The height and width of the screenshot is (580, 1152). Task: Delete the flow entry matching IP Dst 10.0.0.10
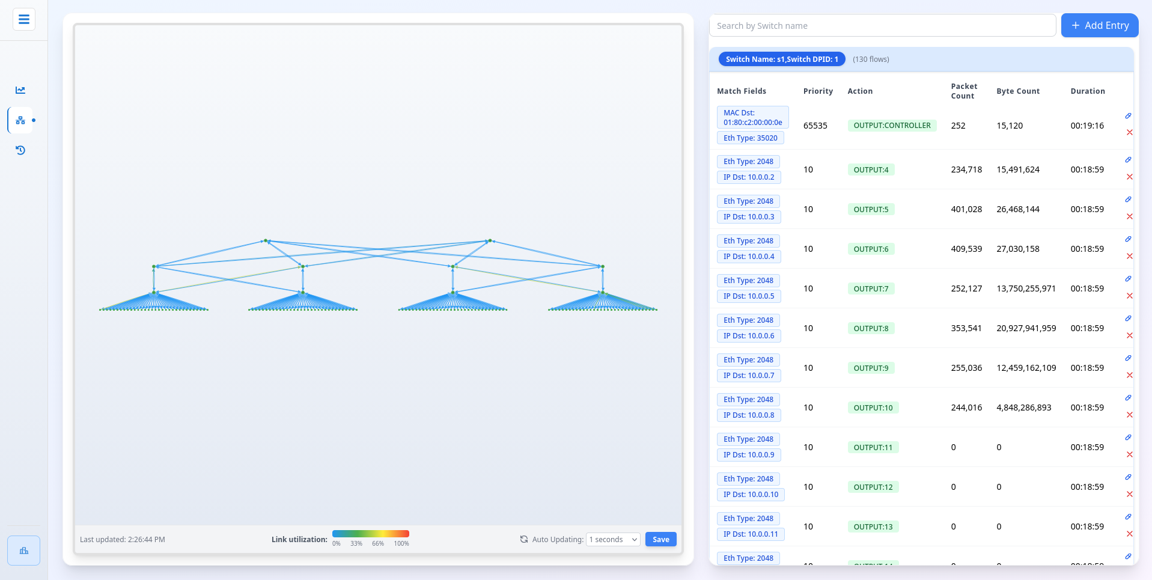click(x=1130, y=494)
